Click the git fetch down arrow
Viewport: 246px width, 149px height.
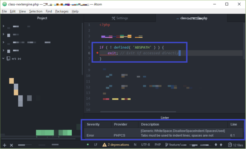216,144
